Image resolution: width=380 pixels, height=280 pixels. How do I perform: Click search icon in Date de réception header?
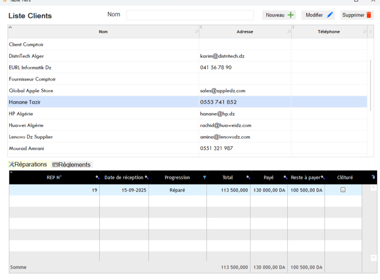click(x=147, y=178)
